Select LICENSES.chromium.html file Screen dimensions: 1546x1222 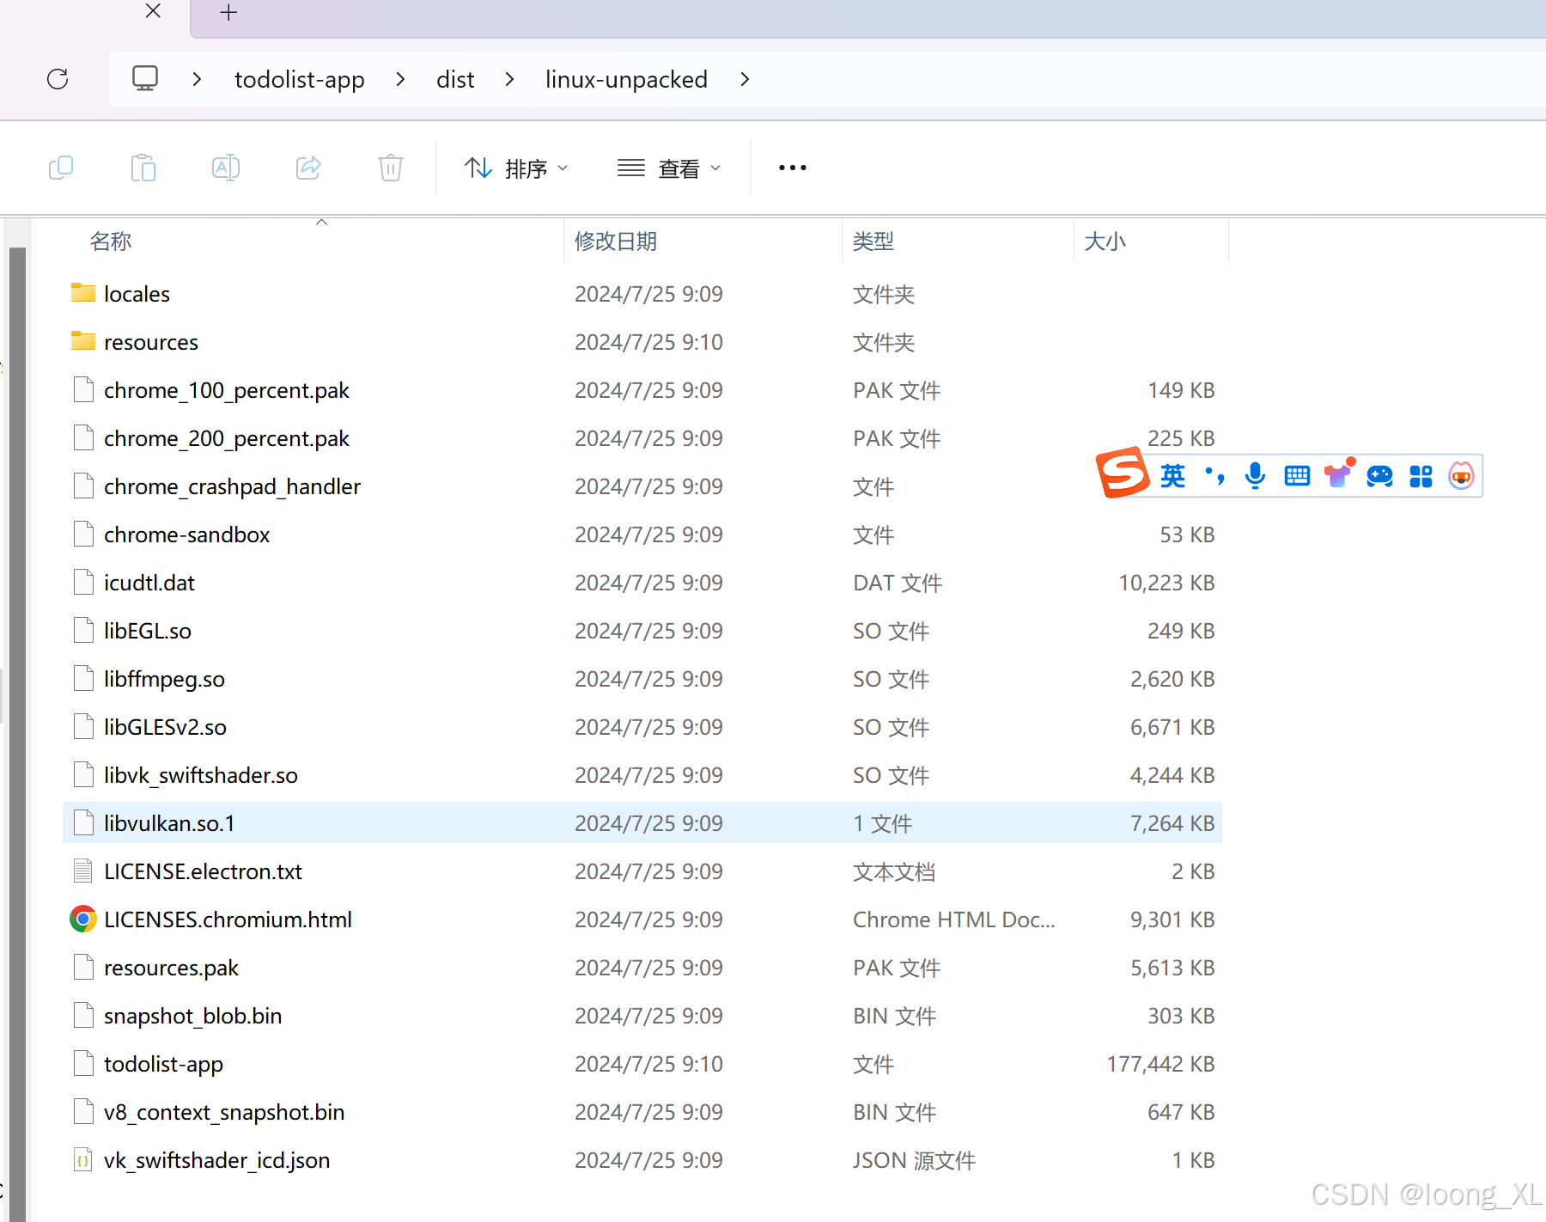coord(228,920)
